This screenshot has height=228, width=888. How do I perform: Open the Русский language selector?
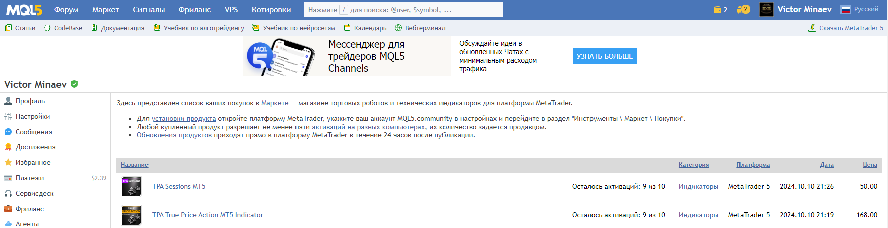[866, 9]
